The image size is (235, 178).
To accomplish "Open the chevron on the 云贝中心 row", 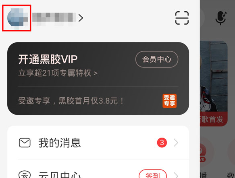I will pos(176,175).
